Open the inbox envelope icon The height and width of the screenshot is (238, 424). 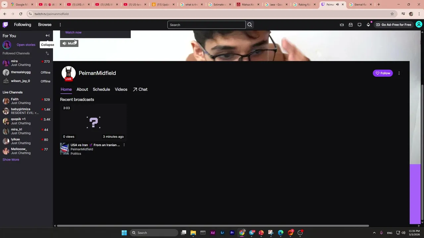pyautogui.click(x=350, y=25)
